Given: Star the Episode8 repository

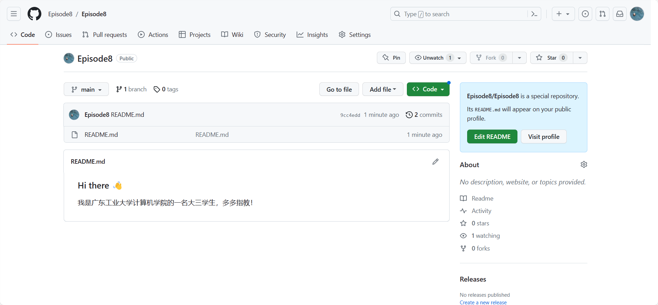Looking at the screenshot, I should [552, 58].
